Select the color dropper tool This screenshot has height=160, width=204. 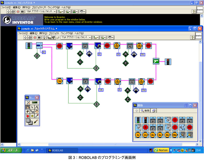click(37, 116)
